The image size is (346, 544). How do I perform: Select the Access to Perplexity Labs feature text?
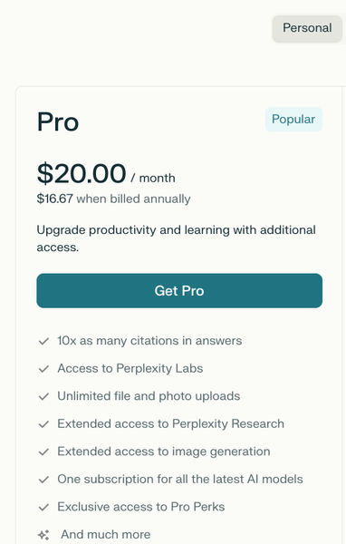pyautogui.click(x=130, y=368)
